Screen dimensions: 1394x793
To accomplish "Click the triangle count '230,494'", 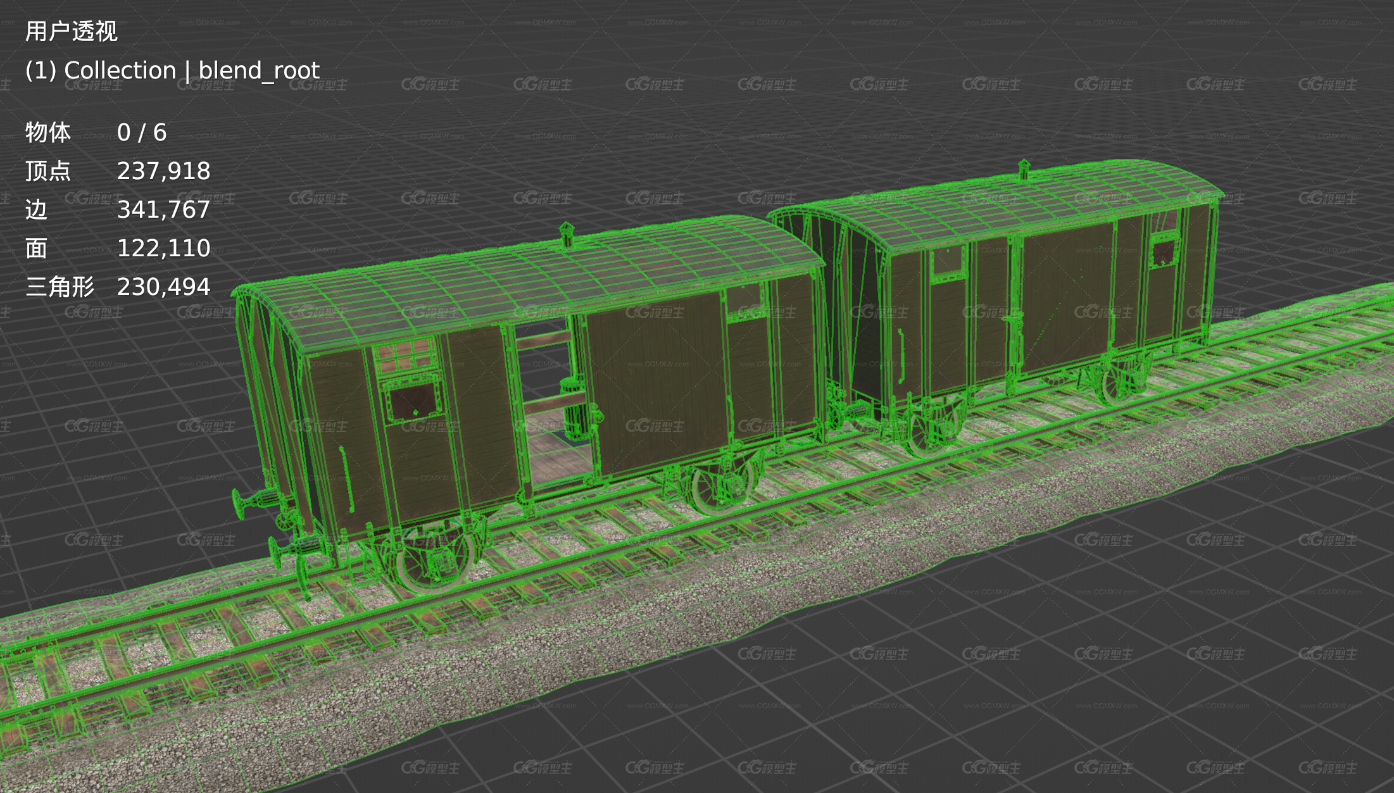I will pos(163,287).
